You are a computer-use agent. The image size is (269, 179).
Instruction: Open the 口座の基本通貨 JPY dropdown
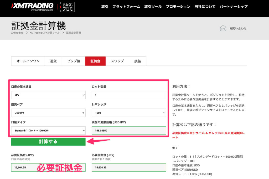point(48,95)
